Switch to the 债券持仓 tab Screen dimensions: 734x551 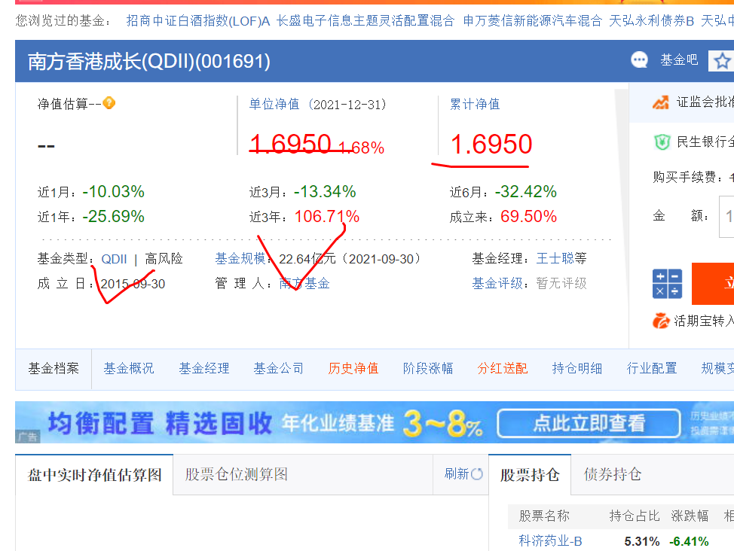click(x=612, y=474)
